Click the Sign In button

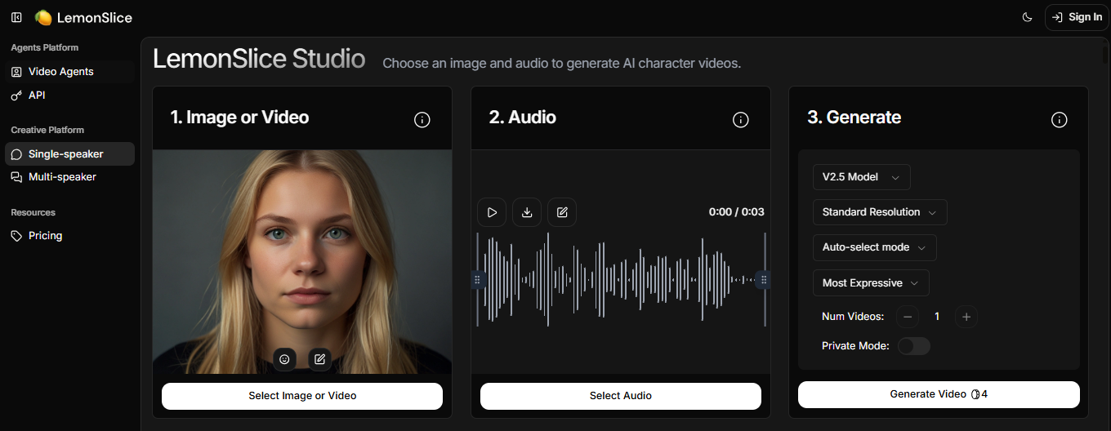(x=1077, y=17)
